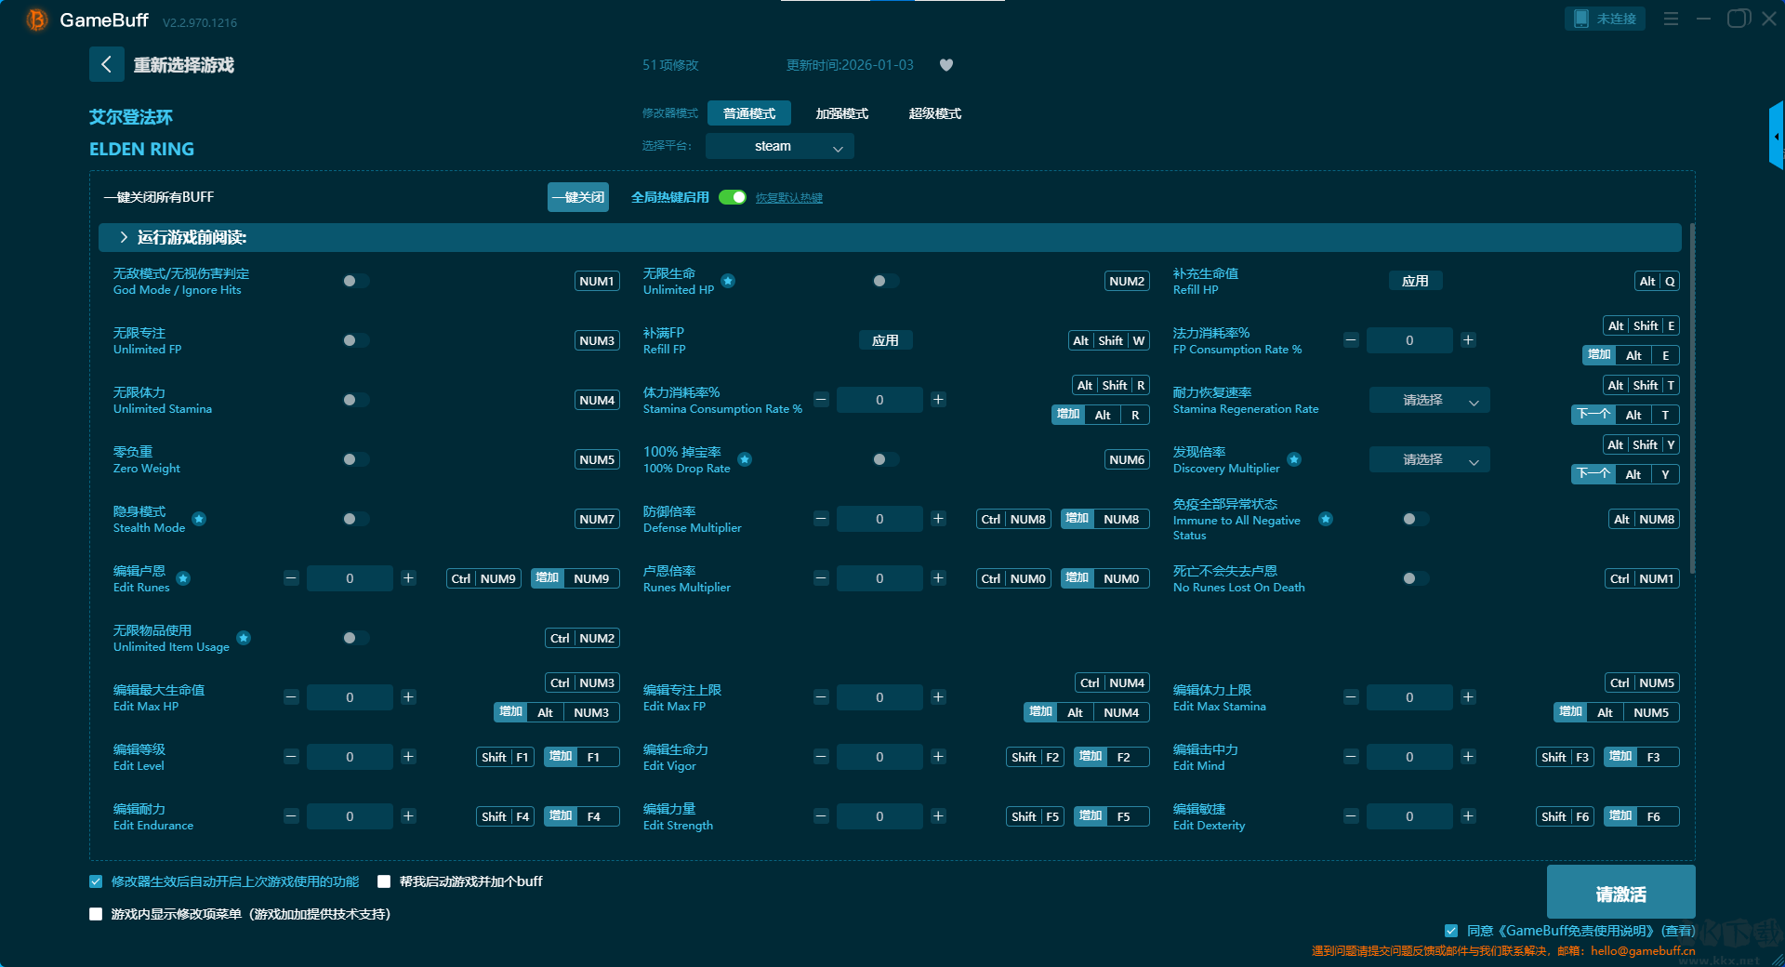1785x967 pixels.
Task: Click the GameBuff logo icon
Action: [36, 20]
